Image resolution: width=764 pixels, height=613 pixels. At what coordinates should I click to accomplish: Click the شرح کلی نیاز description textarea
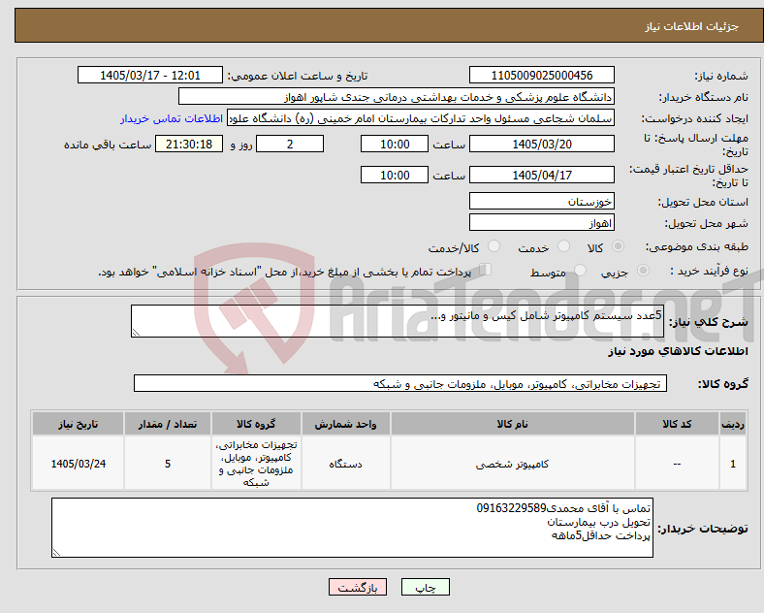[398, 321]
